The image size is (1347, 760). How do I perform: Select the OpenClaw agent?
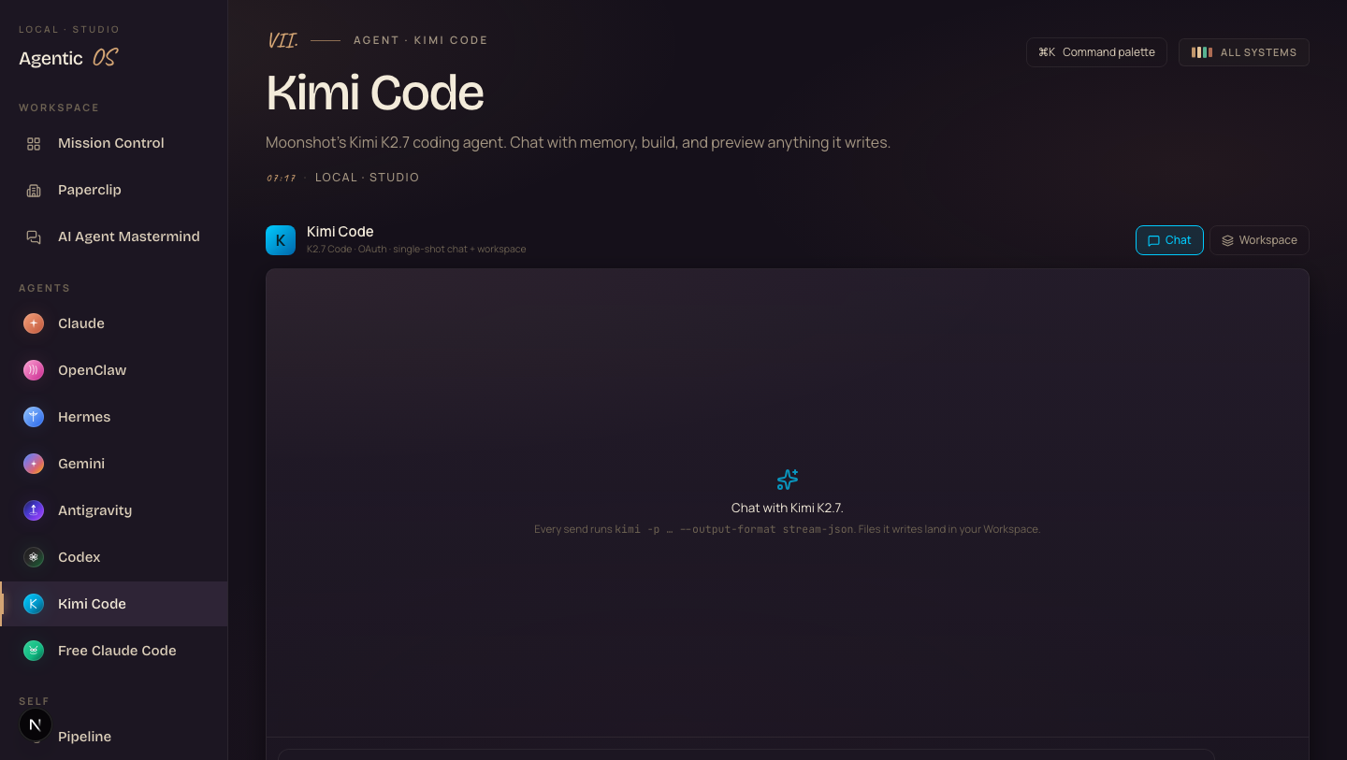click(x=113, y=370)
